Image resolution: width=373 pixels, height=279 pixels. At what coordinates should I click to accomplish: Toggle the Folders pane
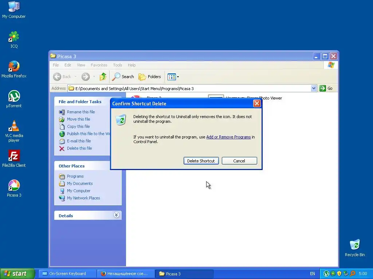point(150,77)
